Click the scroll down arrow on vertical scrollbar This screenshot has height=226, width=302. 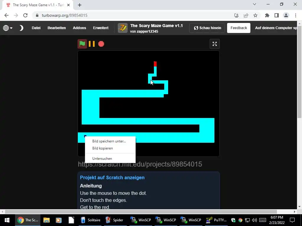(300, 207)
